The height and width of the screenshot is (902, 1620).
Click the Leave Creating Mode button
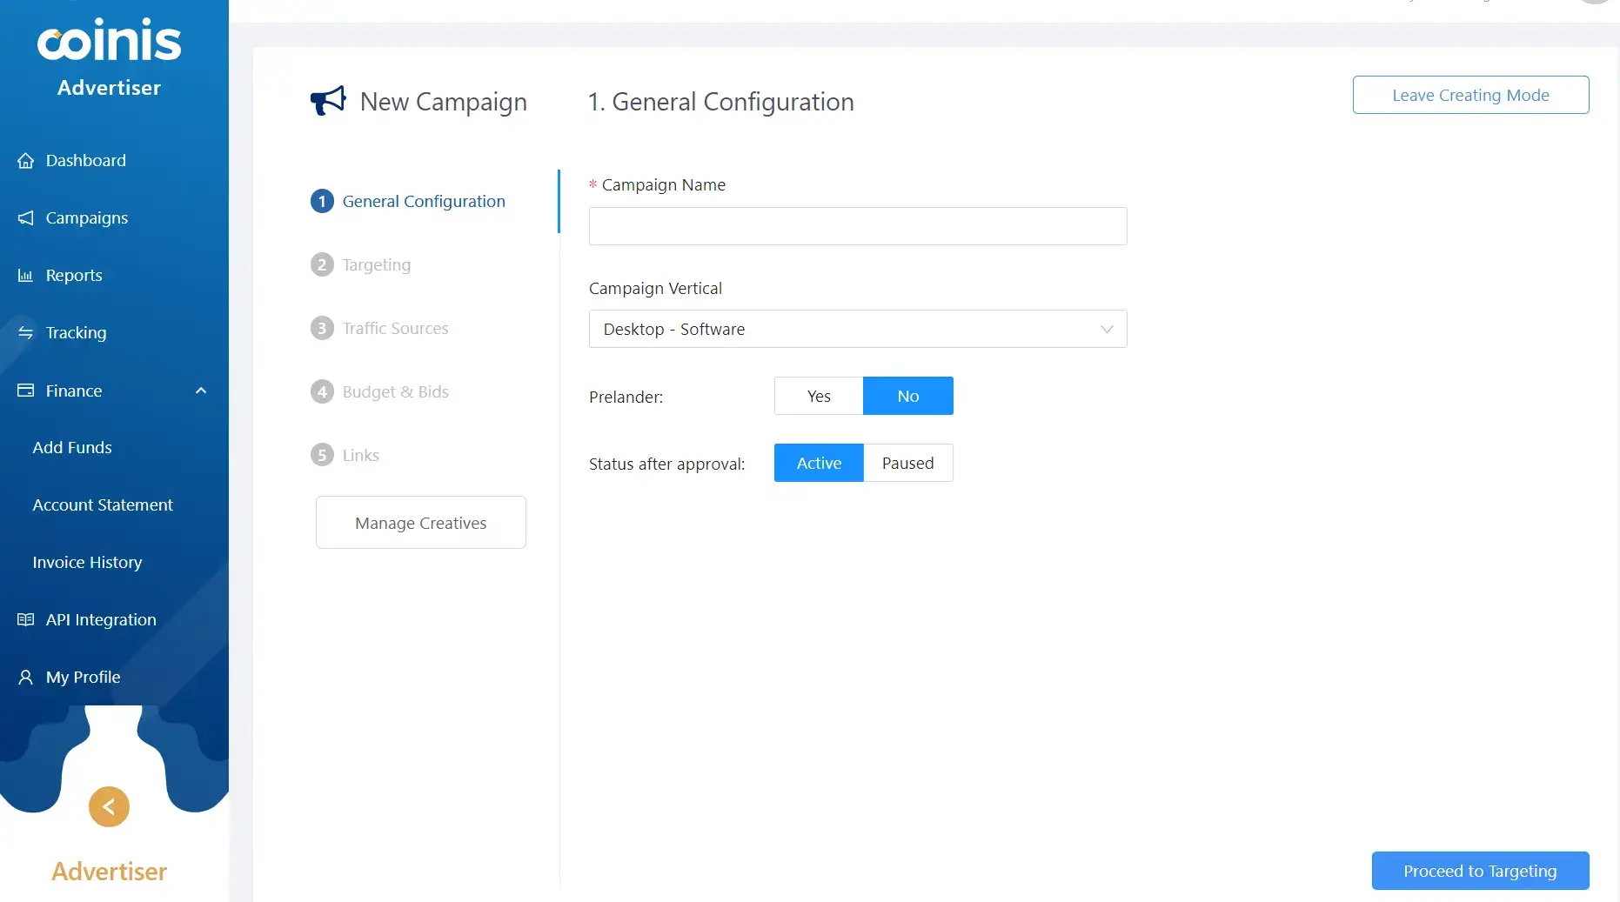pyautogui.click(x=1470, y=95)
